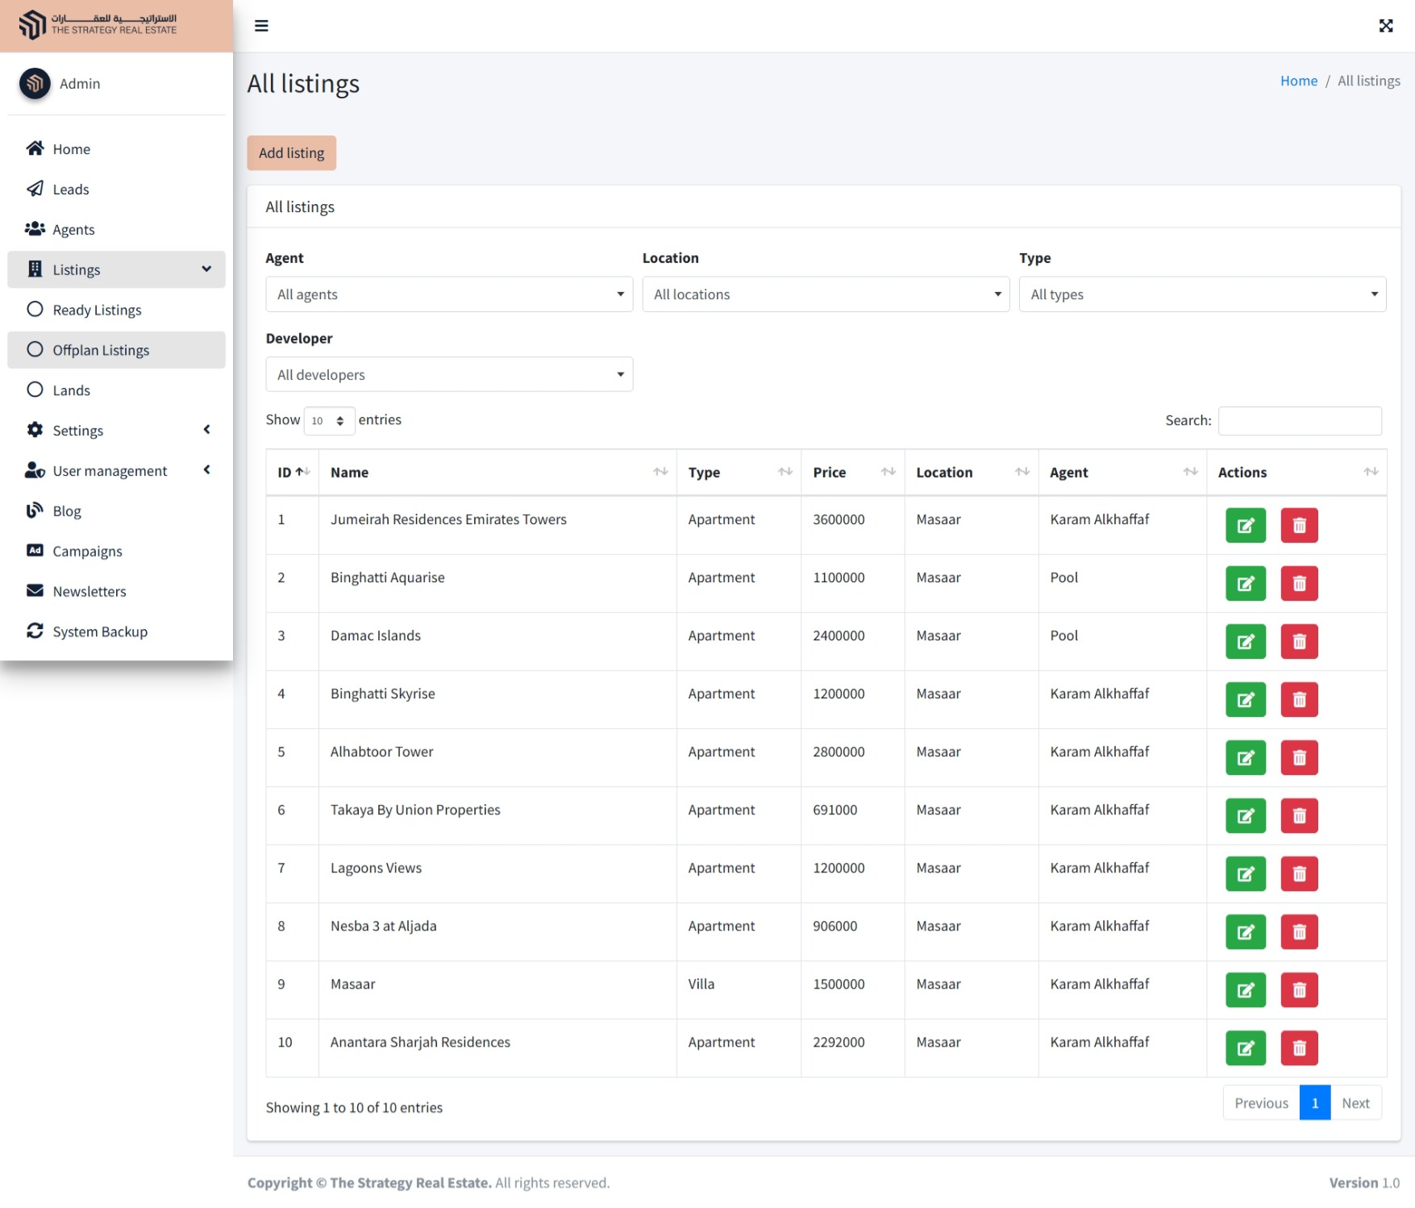This screenshot has width=1415, height=1208.
Task: Open Ready Listings in the sidebar
Action: click(x=97, y=310)
